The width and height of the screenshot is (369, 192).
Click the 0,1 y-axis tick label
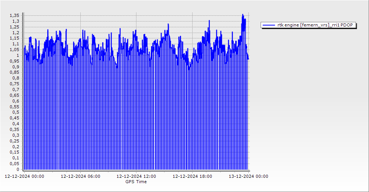[x=16, y=158]
